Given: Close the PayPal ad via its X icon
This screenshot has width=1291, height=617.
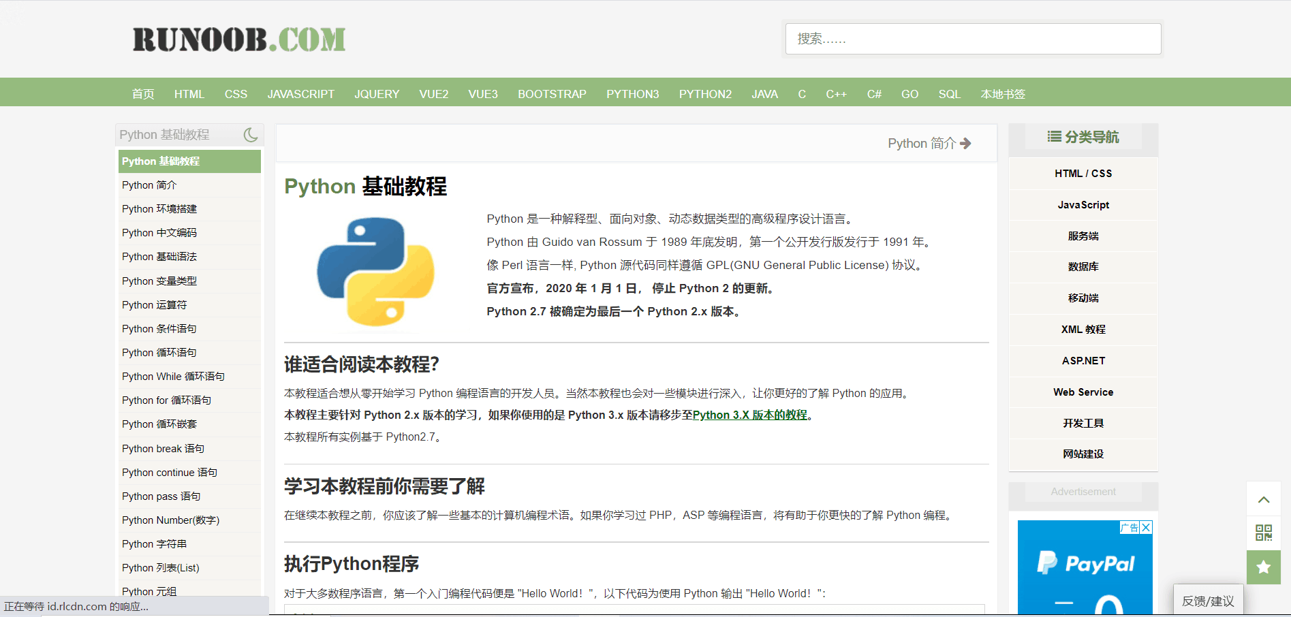Looking at the screenshot, I should point(1147,528).
